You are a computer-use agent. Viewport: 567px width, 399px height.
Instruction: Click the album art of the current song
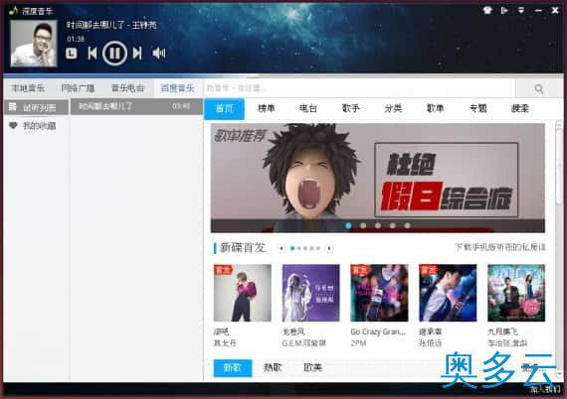click(x=34, y=44)
